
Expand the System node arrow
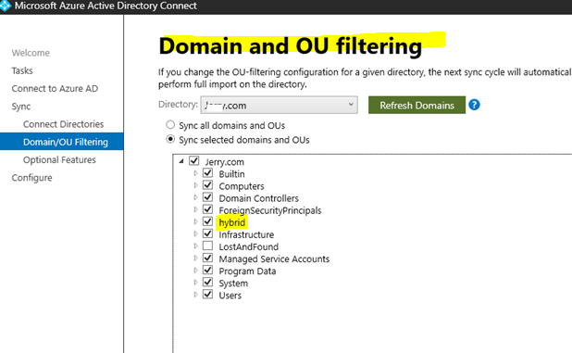(195, 283)
